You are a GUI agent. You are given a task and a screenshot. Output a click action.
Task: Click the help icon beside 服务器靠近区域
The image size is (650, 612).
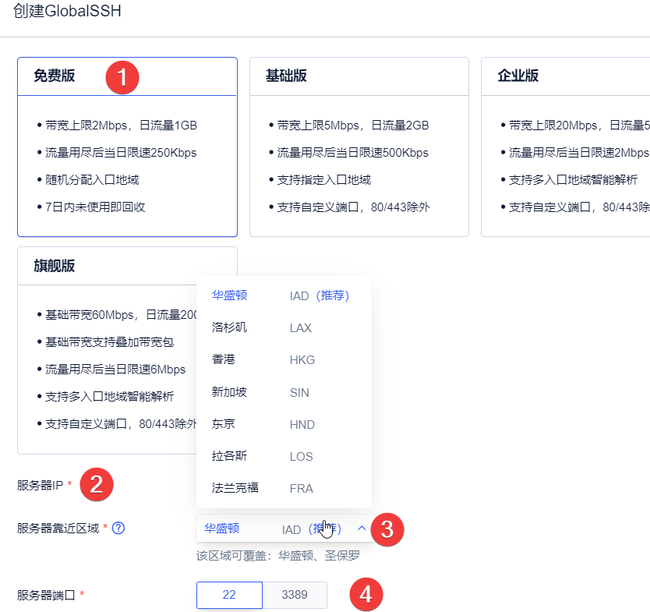coord(119,529)
